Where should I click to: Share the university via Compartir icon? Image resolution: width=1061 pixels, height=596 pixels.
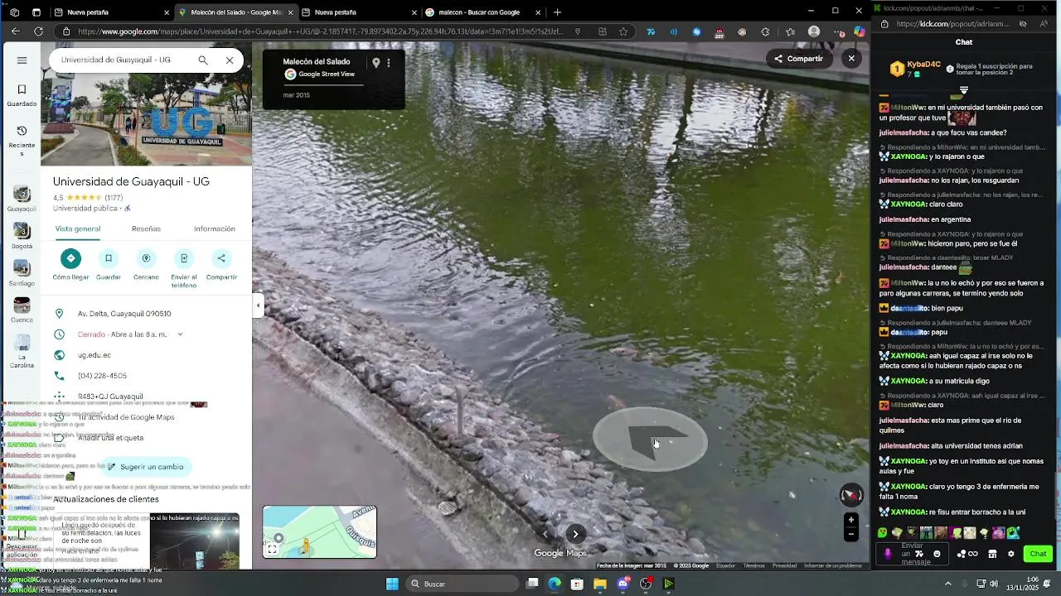point(221,258)
